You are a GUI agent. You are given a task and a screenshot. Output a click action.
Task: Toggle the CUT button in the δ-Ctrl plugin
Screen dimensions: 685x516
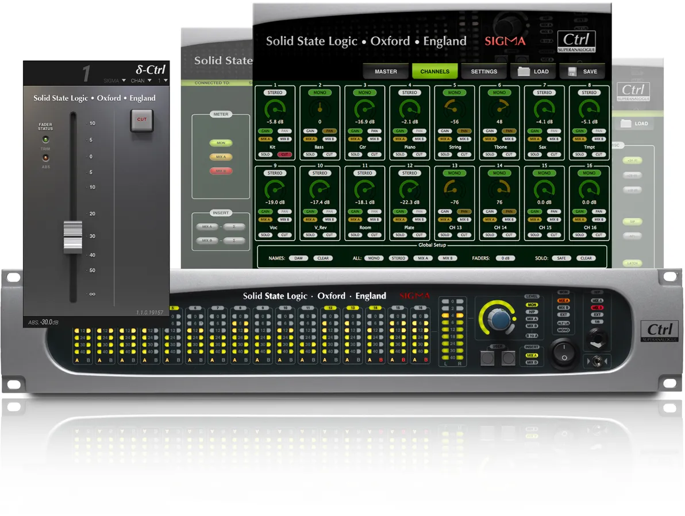(142, 120)
